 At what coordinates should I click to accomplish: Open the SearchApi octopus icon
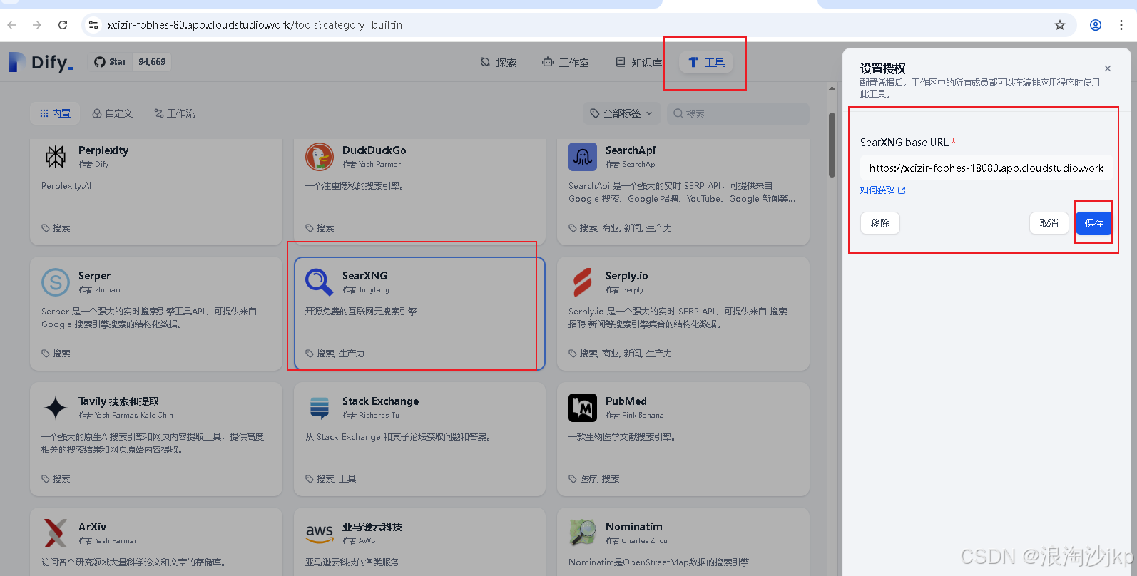click(583, 157)
